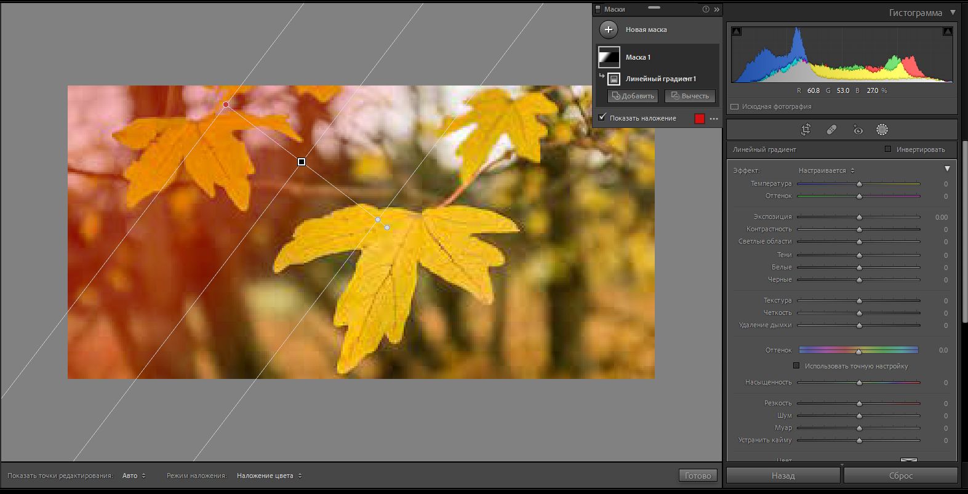Uncheck Показать наложение checkbox
This screenshot has height=494, width=968.
tap(602, 118)
